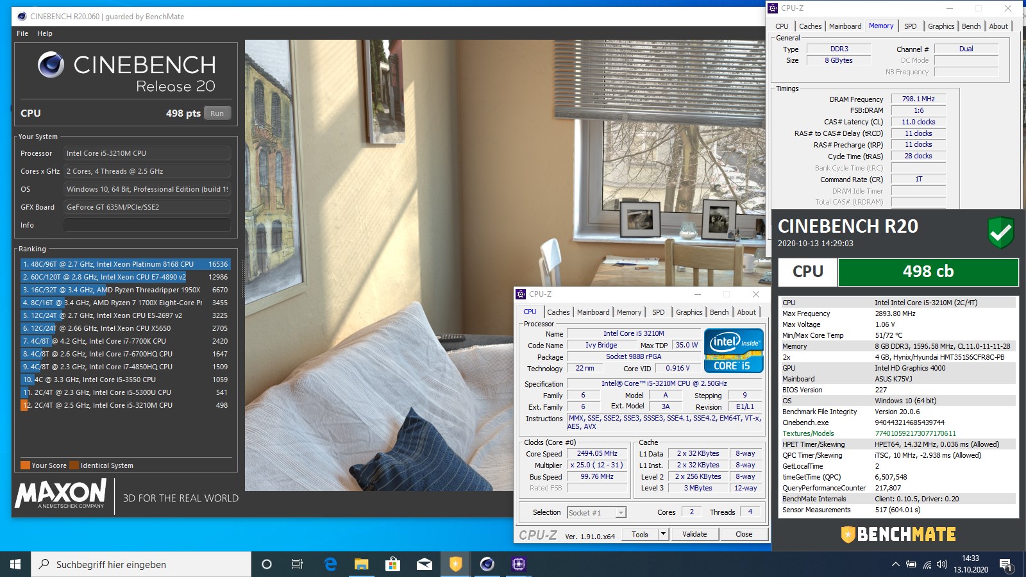The image size is (1026, 577).
Task: Open Memory tab in lower CPU-Z window
Action: tap(629, 312)
